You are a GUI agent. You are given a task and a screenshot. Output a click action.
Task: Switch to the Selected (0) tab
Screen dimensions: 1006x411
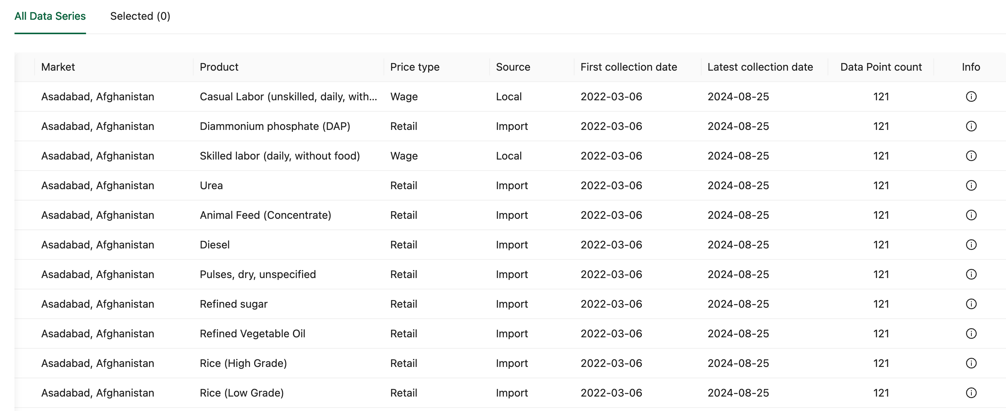140,16
